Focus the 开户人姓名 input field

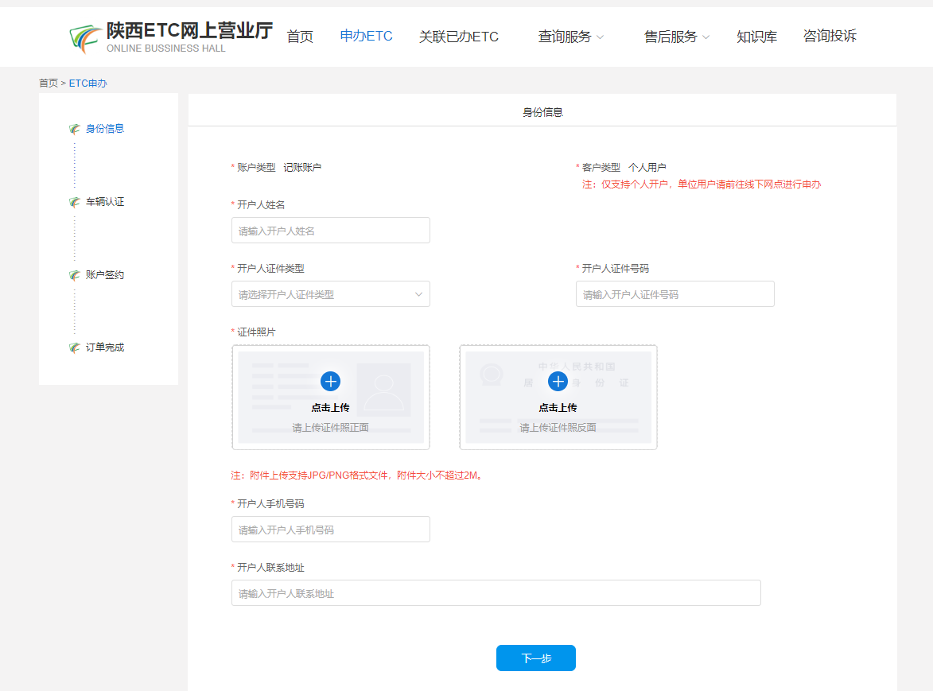(330, 231)
